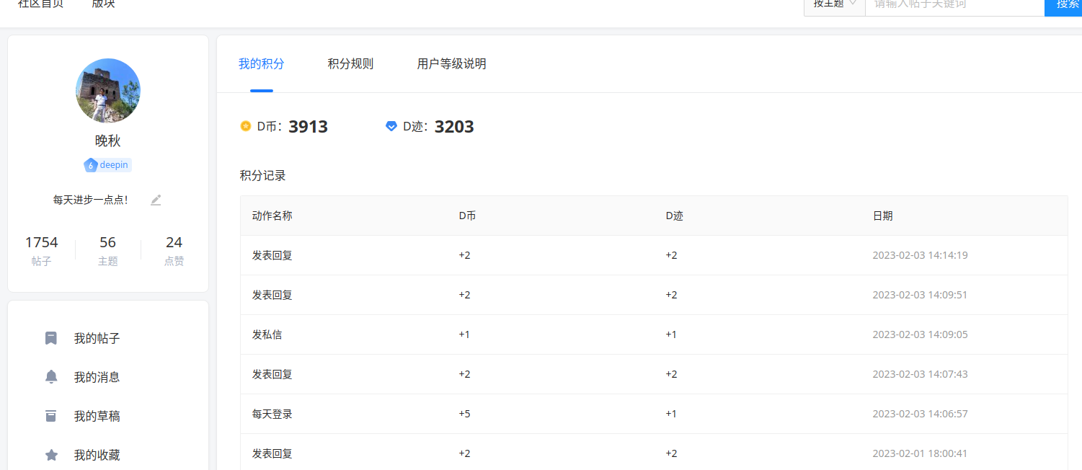
Task: Open the 版块 navigation link
Action: [x=103, y=4]
